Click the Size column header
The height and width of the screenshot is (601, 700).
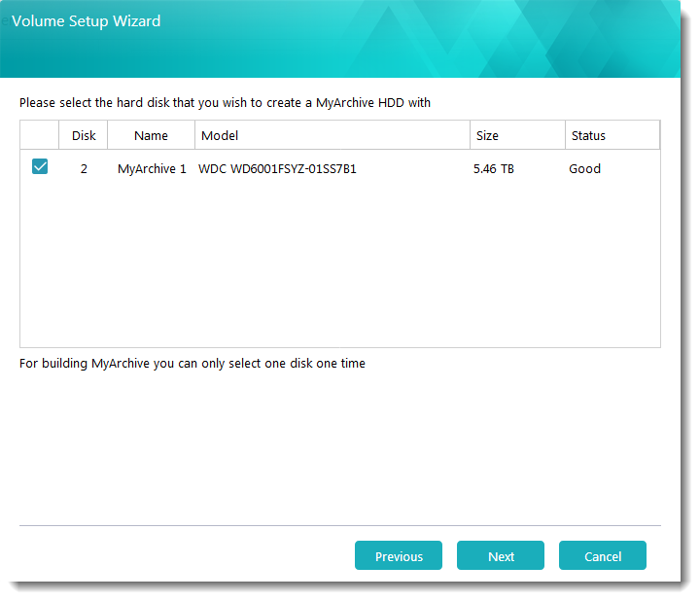click(x=515, y=135)
